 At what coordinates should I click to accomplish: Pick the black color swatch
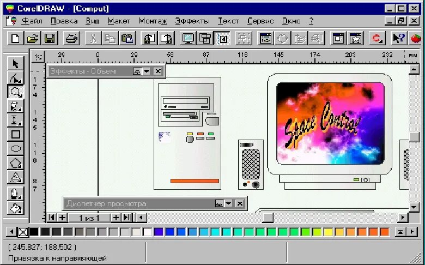coord(34,232)
